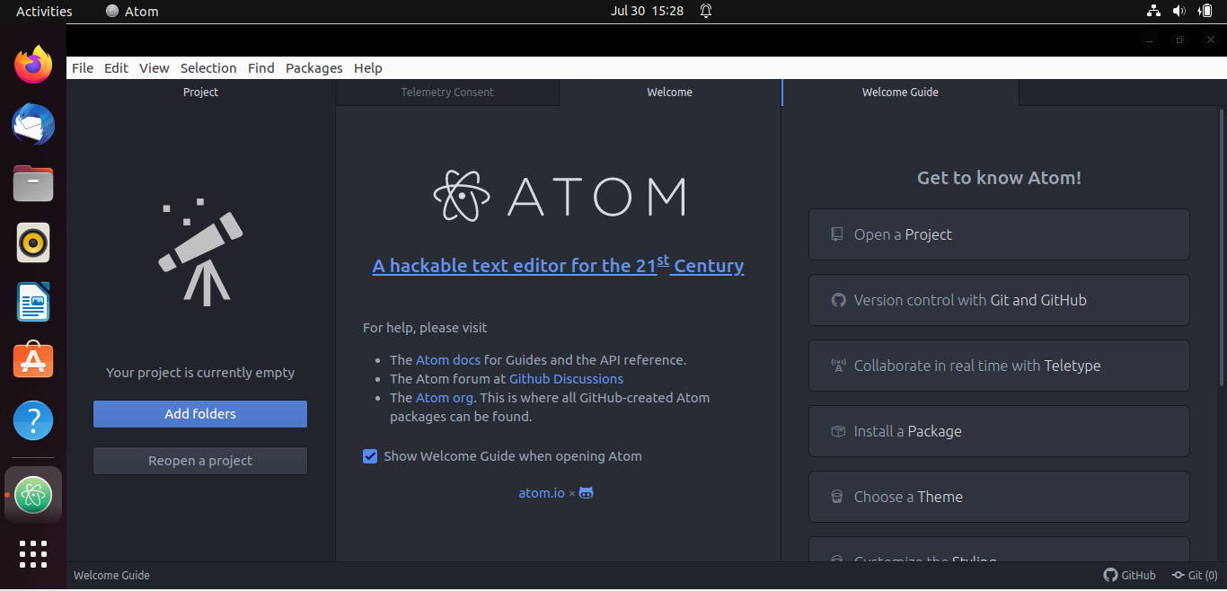
Task: Select the Welcome Guide tab
Action: (900, 93)
